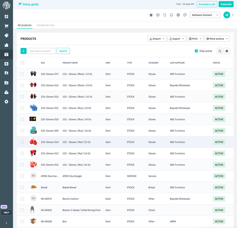The width and height of the screenshot is (237, 228).
Task: Click the Schedule a call button
Action: pos(207,4)
